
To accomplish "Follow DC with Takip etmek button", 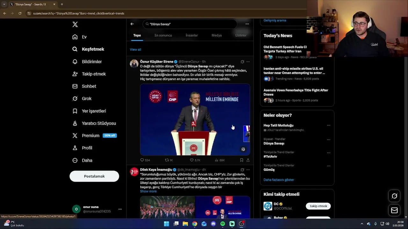I will pos(318,206).
